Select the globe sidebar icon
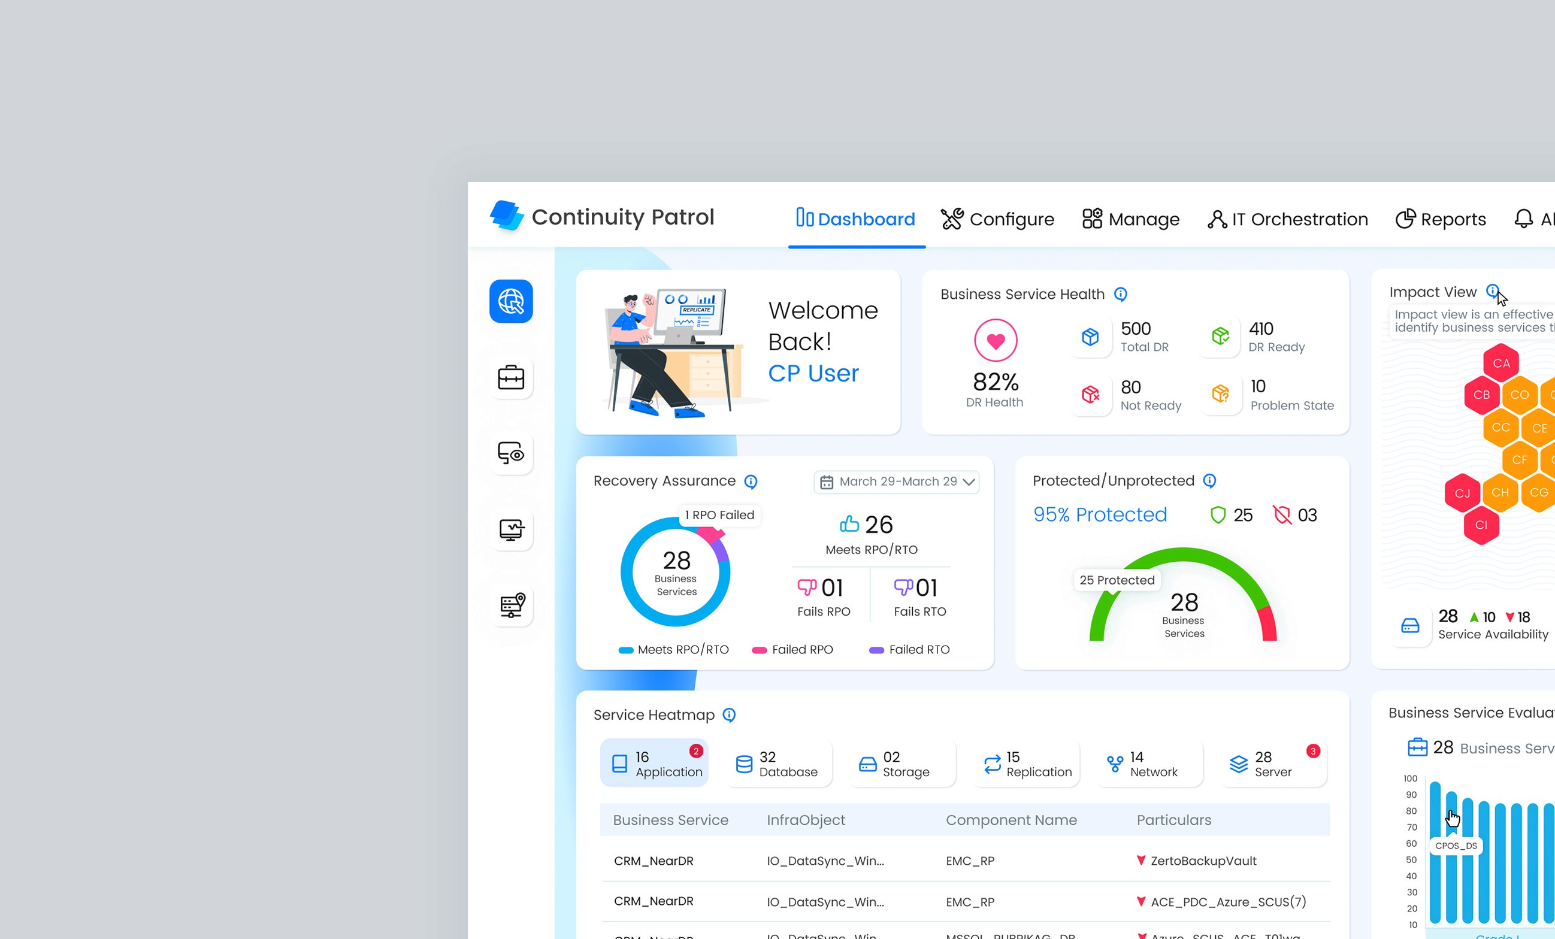 (x=511, y=301)
